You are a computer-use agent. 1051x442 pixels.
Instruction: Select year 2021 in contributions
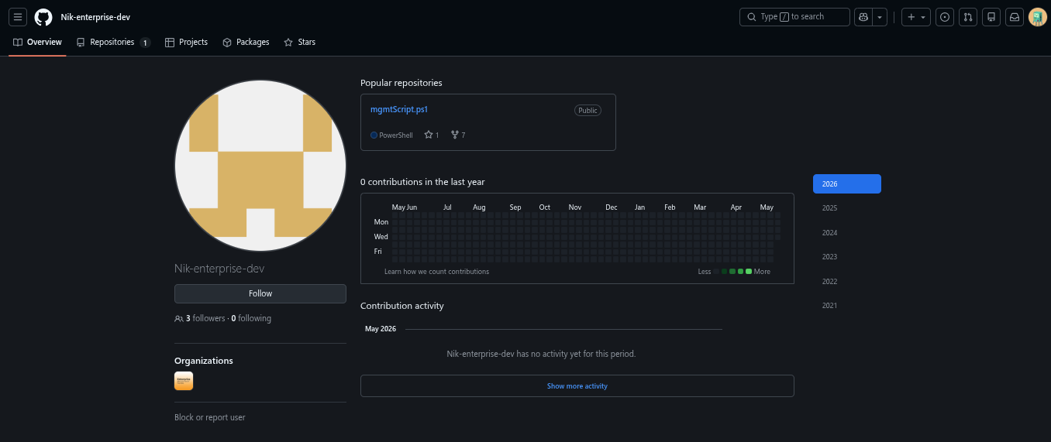(x=847, y=306)
